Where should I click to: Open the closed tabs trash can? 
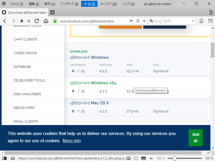coord(211,12)
